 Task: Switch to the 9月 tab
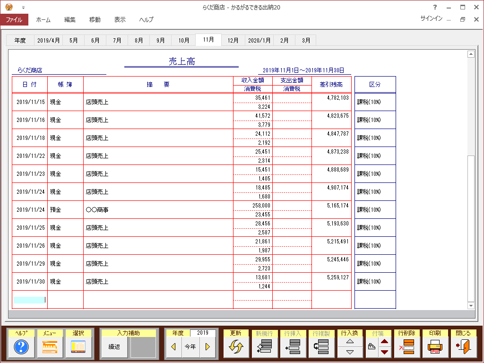click(161, 41)
